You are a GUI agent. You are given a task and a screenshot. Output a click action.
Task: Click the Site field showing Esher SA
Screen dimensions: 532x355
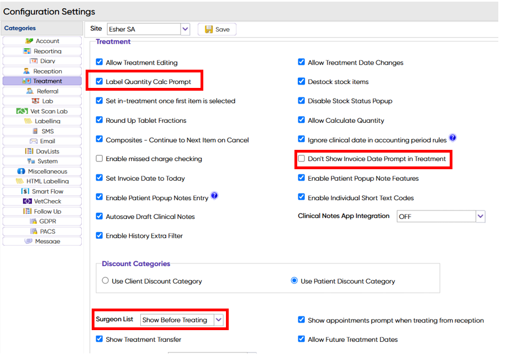click(x=144, y=29)
